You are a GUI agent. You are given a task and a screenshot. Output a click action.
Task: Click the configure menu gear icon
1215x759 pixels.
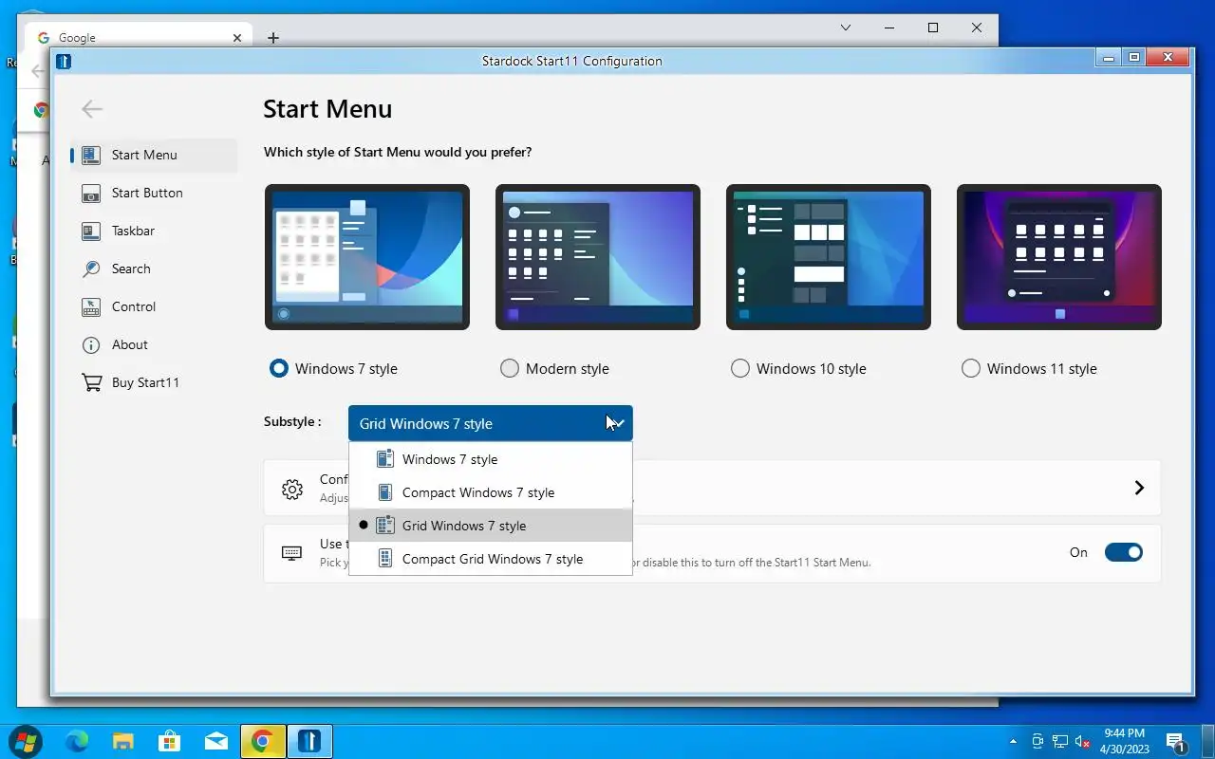pyautogui.click(x=292, y=490)
